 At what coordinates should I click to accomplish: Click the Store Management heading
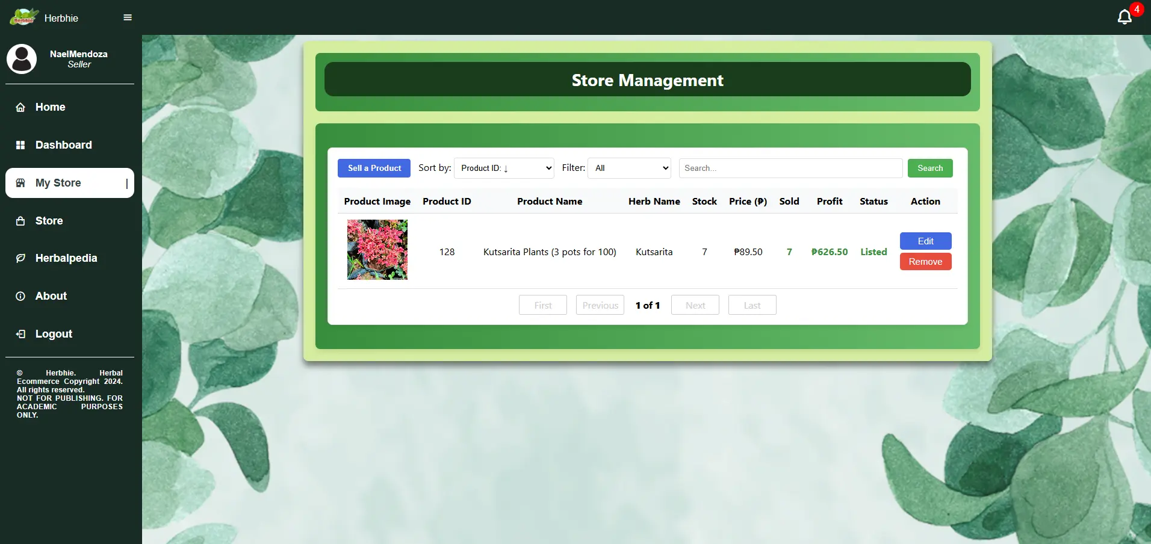648,80
